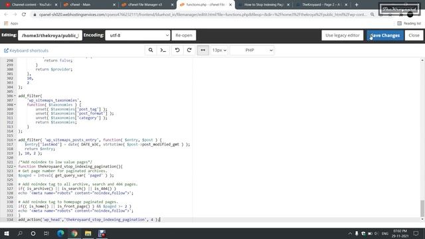Open Windows notification center
Screen dimensions: 425x239
416,233
